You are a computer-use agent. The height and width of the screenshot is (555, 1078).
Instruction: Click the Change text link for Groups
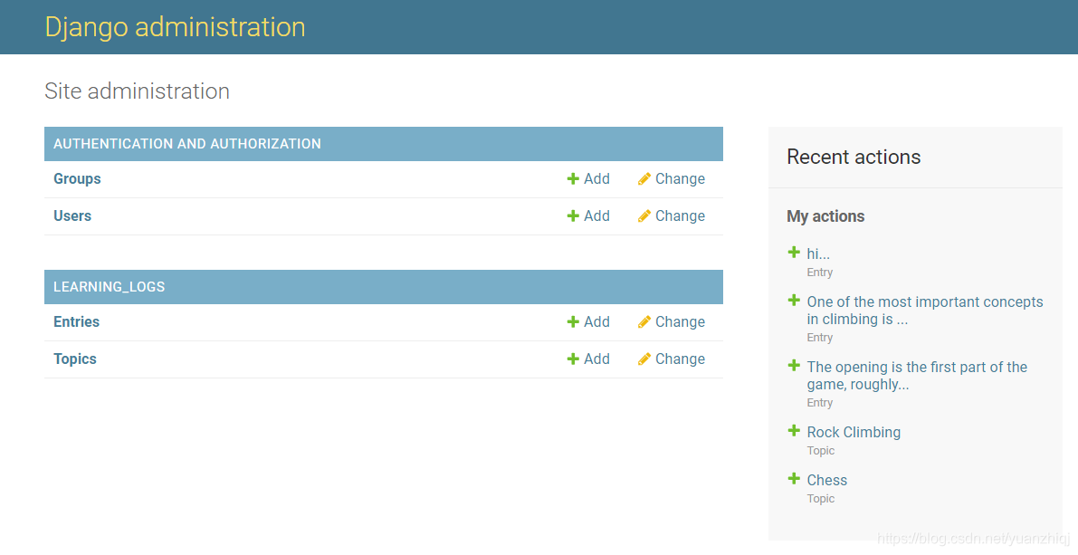click(x=680, y=178)
